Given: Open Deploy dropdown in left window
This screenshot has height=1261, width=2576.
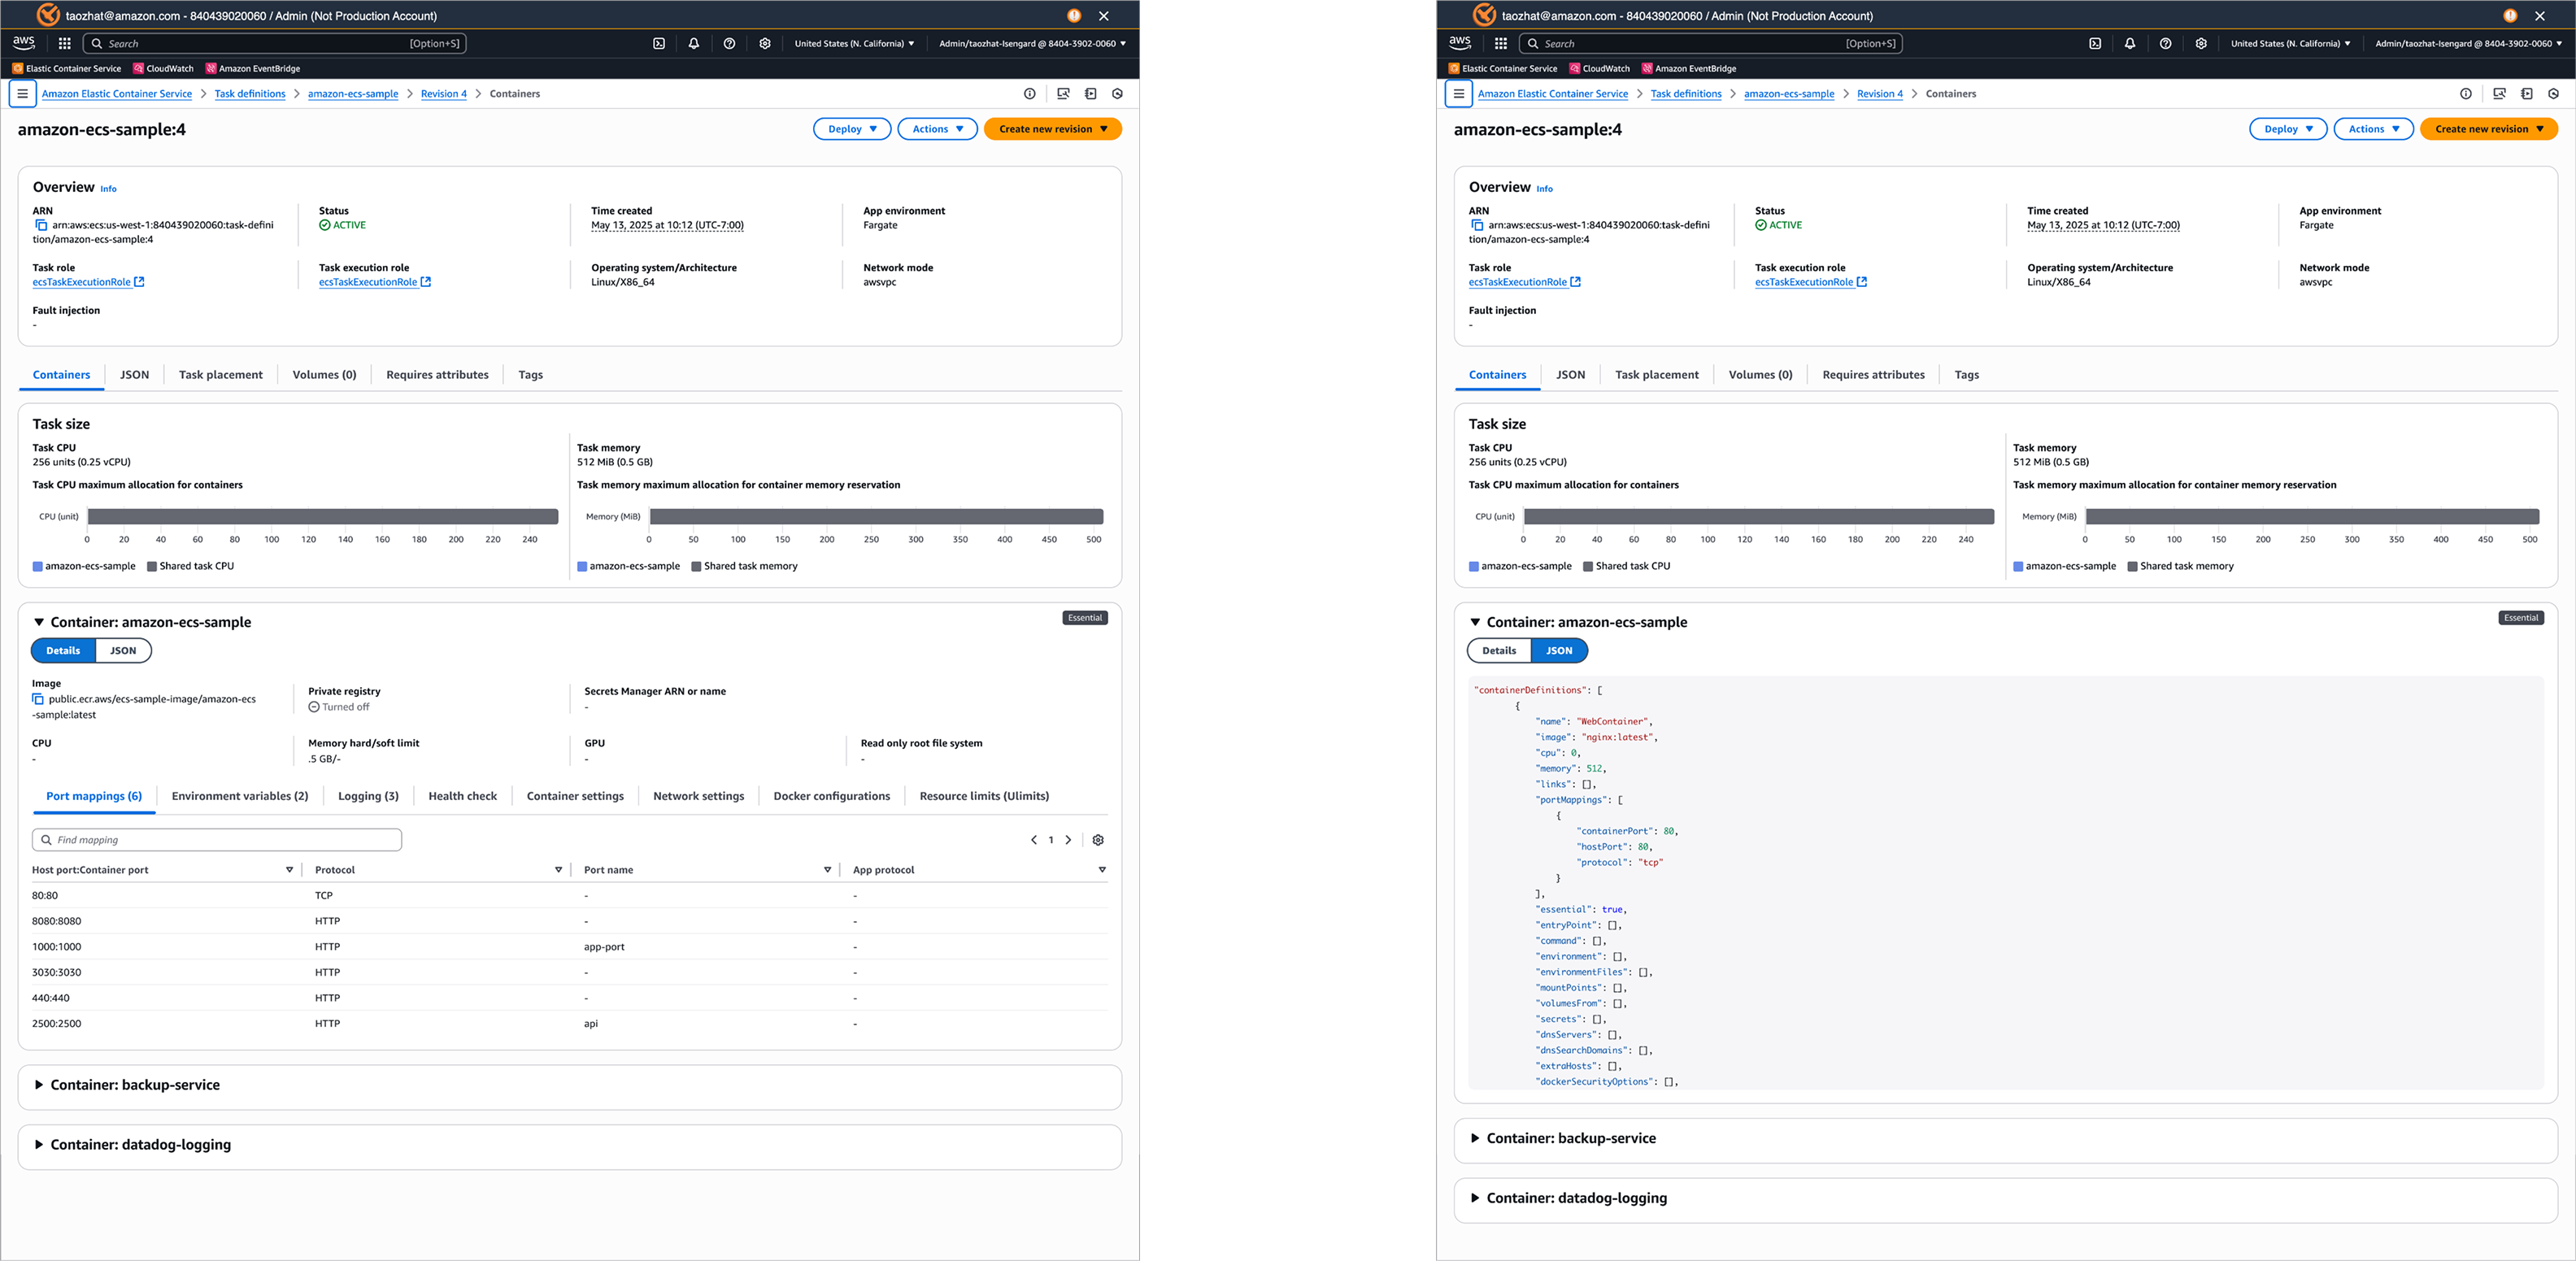Looking at the screenshot, I should [x=852, y=129].
